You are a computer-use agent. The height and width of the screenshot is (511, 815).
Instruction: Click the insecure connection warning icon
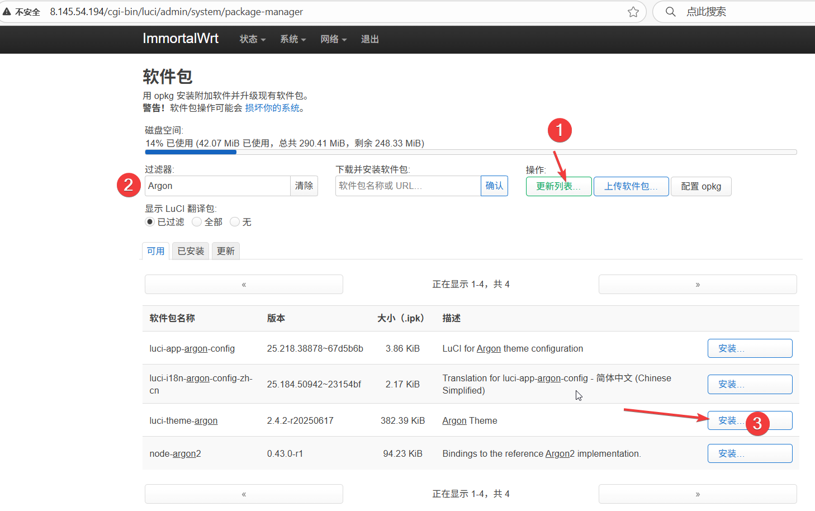(7, 12)
